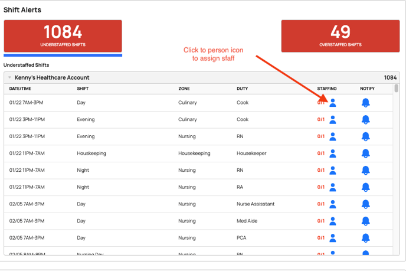406x271 pixels.
Task: Click the 'RA' duty cell
Action: coord(240,187)
